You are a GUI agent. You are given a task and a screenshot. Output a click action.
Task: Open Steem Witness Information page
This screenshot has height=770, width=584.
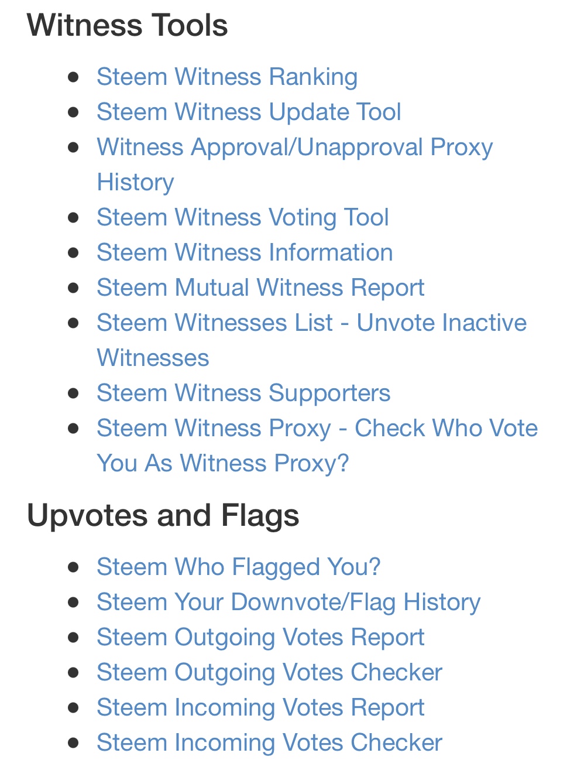pos(245,252)
